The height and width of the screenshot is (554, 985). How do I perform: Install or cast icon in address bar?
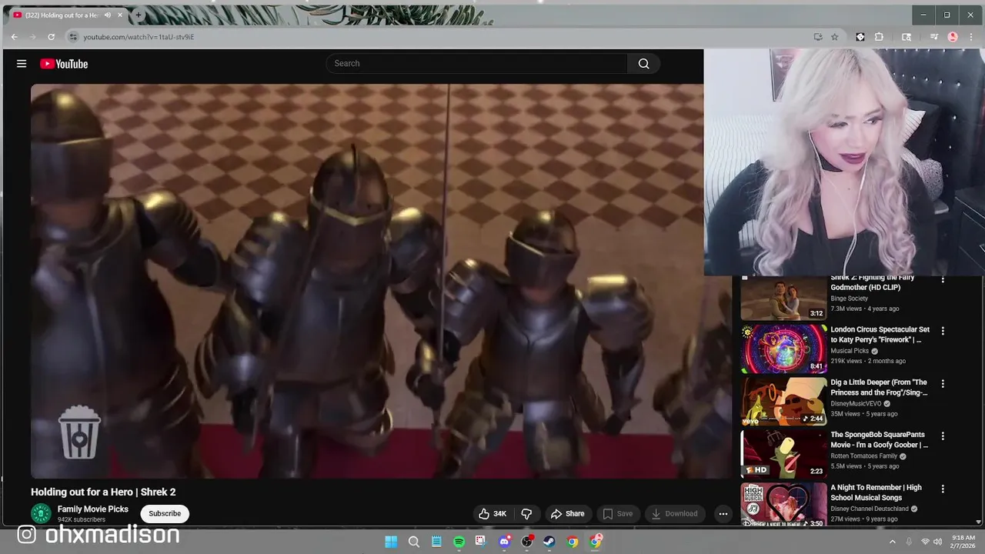coord(817,37)
